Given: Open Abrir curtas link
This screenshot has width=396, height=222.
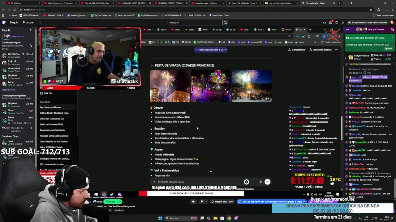Looking at the screenshot, I should (18, 36).
